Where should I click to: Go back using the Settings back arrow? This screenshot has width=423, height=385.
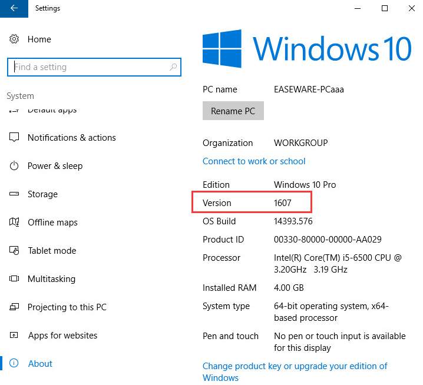pyautogui.click(x=14, y=8)
